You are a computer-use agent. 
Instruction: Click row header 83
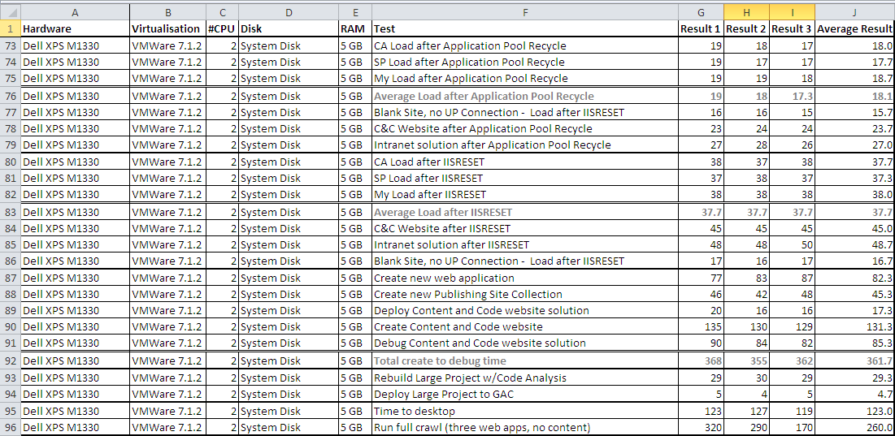click(11, 212)
